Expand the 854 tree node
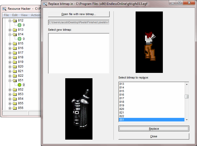This screenshot has height=146, width=197. (10, 99)
